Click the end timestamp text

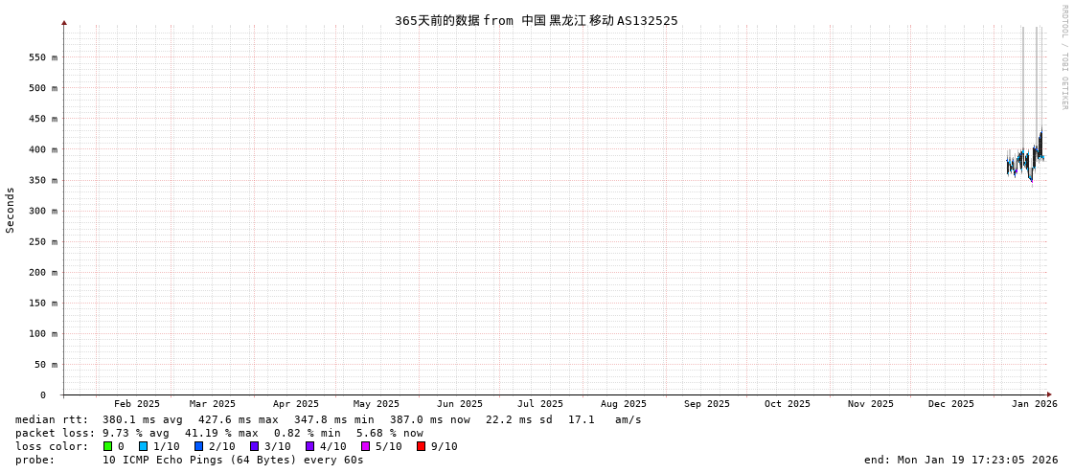click(960, 460)
